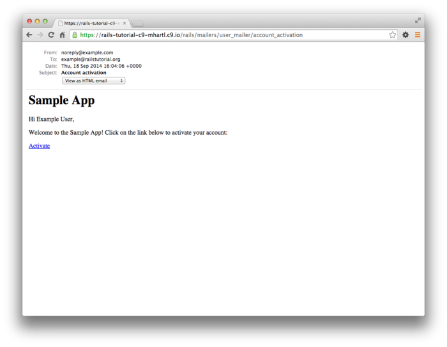This screenshot has height=347, width=447.
Task: Click the Welcome to the Sample App sentence
Action: (x=128, y=133)
